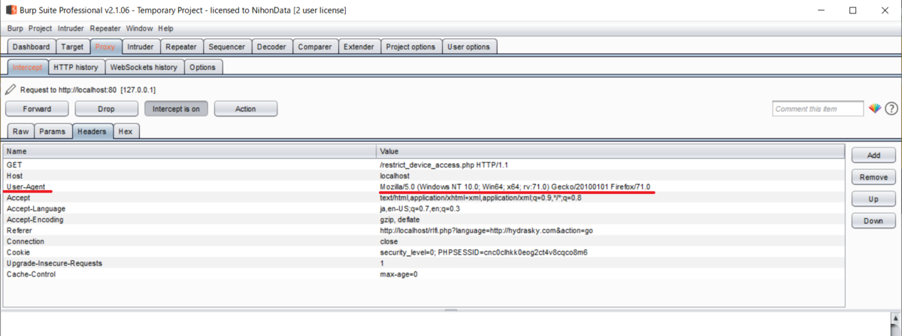Switch to Project options tab
The width and height of the screenshot is (902, 336).
(410, 47)
